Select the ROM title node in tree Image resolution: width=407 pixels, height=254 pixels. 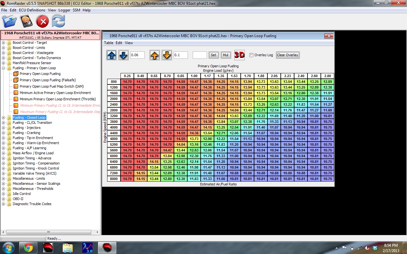tap(50, 35)
